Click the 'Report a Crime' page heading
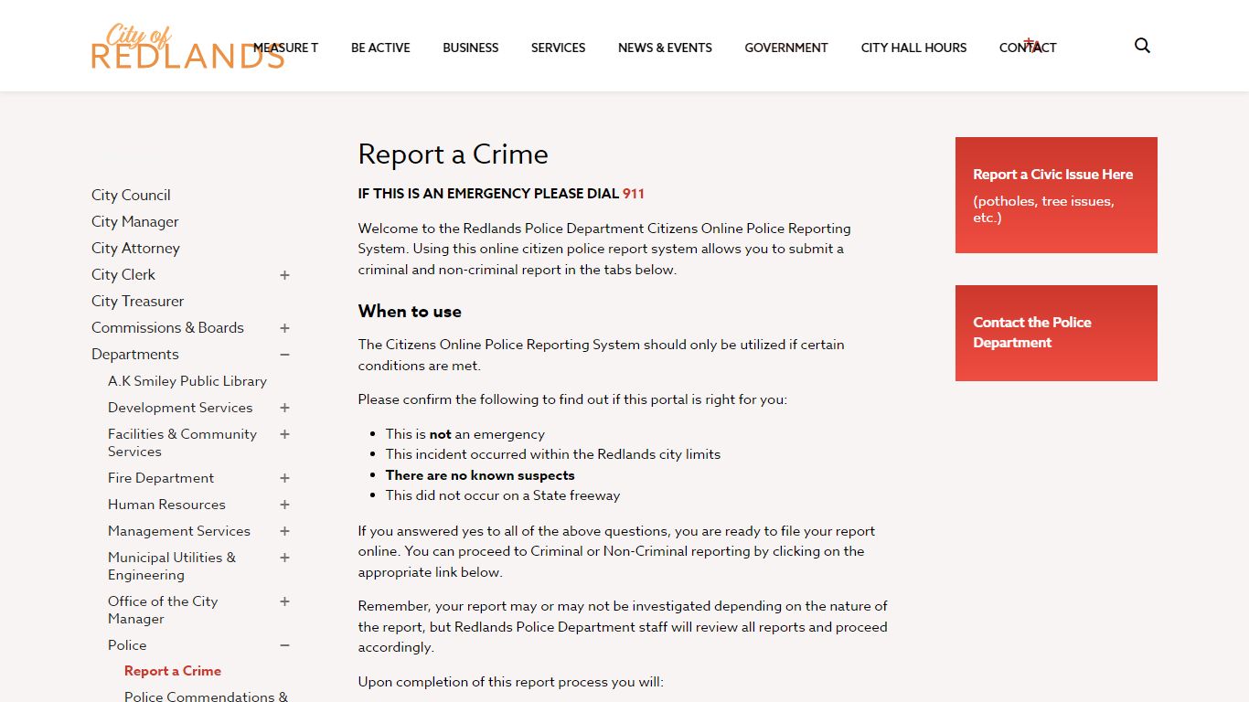 [453, 154]
